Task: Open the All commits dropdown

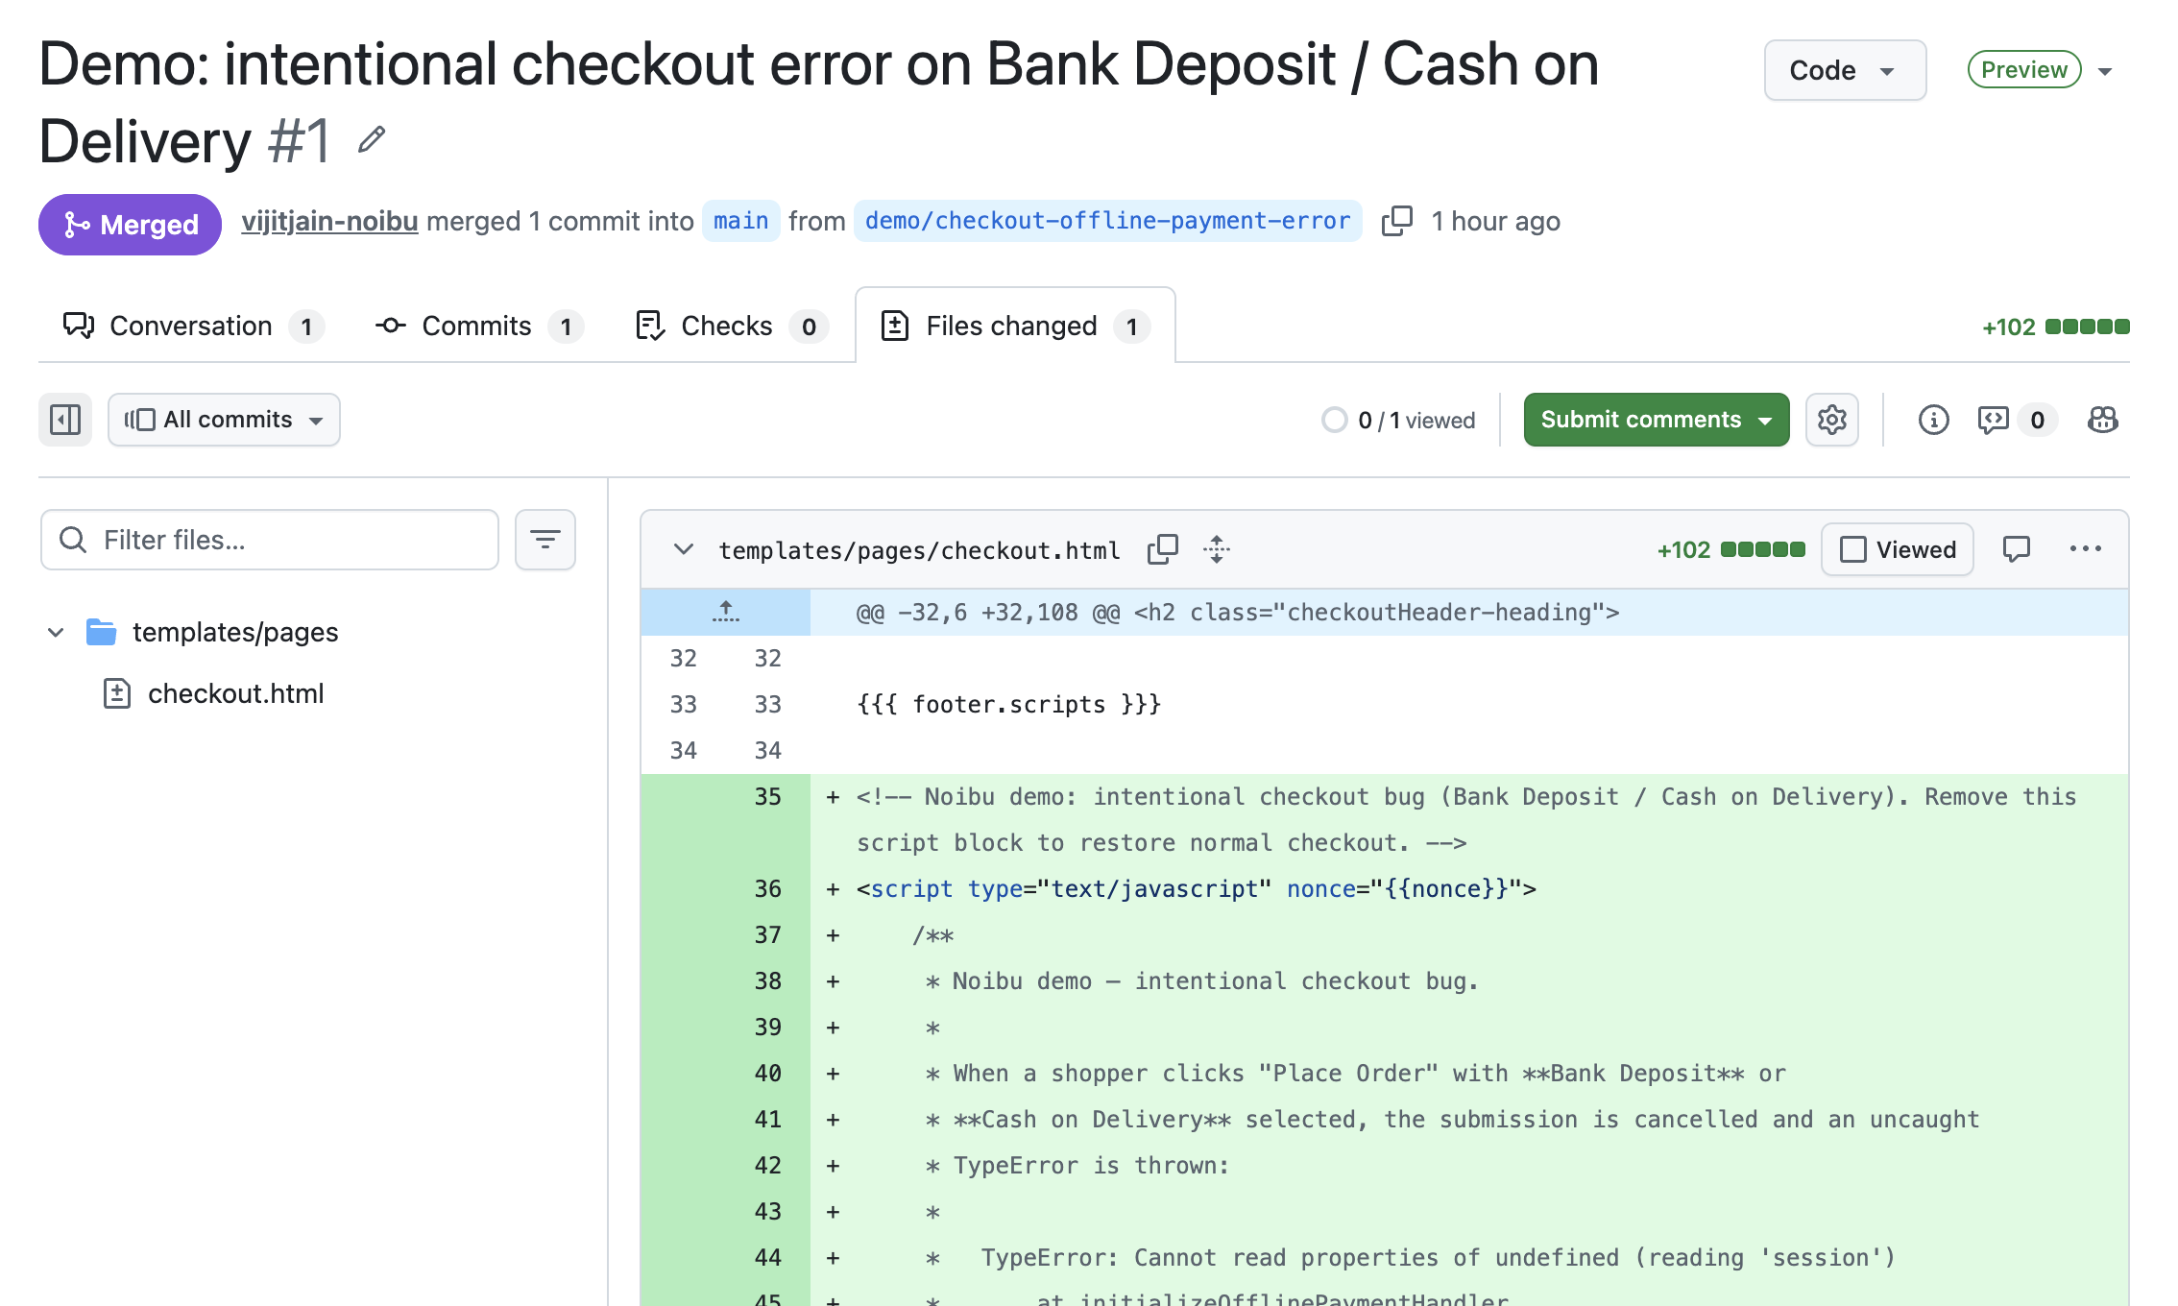Action: [224, 420]
